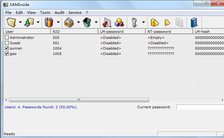Check the Administrator user checkbox
224x138 pixels.
pyautogui.click(x=7, y=38)
